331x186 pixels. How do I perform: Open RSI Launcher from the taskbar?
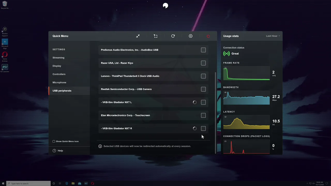point(86,183)
